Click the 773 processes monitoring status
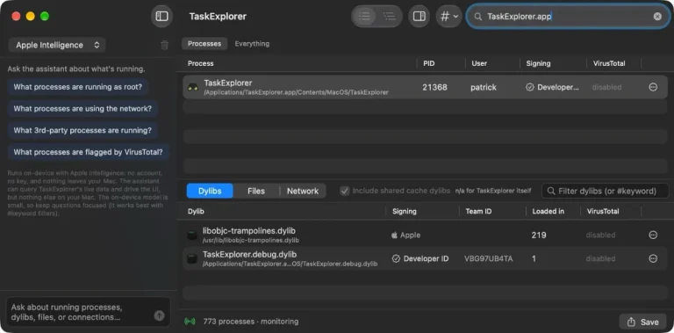 click(251, 322)
